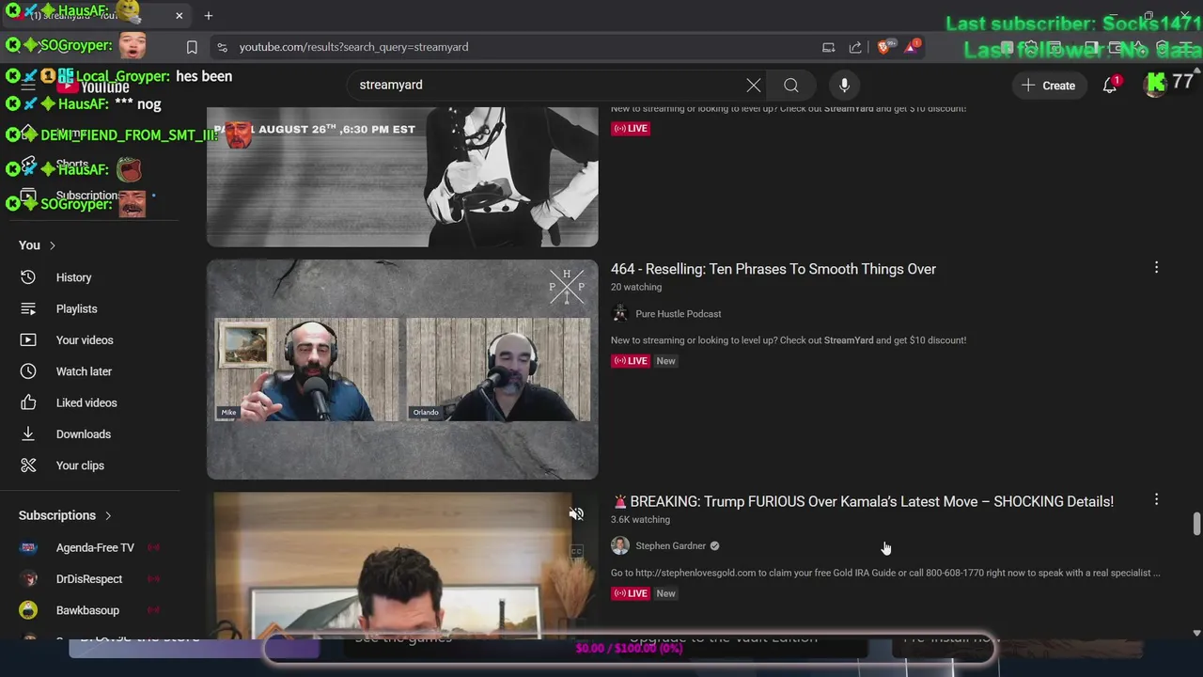Open the Stephen Gardner channel link
Viewport: 1203px width, 677px height.
pos(670,546)
